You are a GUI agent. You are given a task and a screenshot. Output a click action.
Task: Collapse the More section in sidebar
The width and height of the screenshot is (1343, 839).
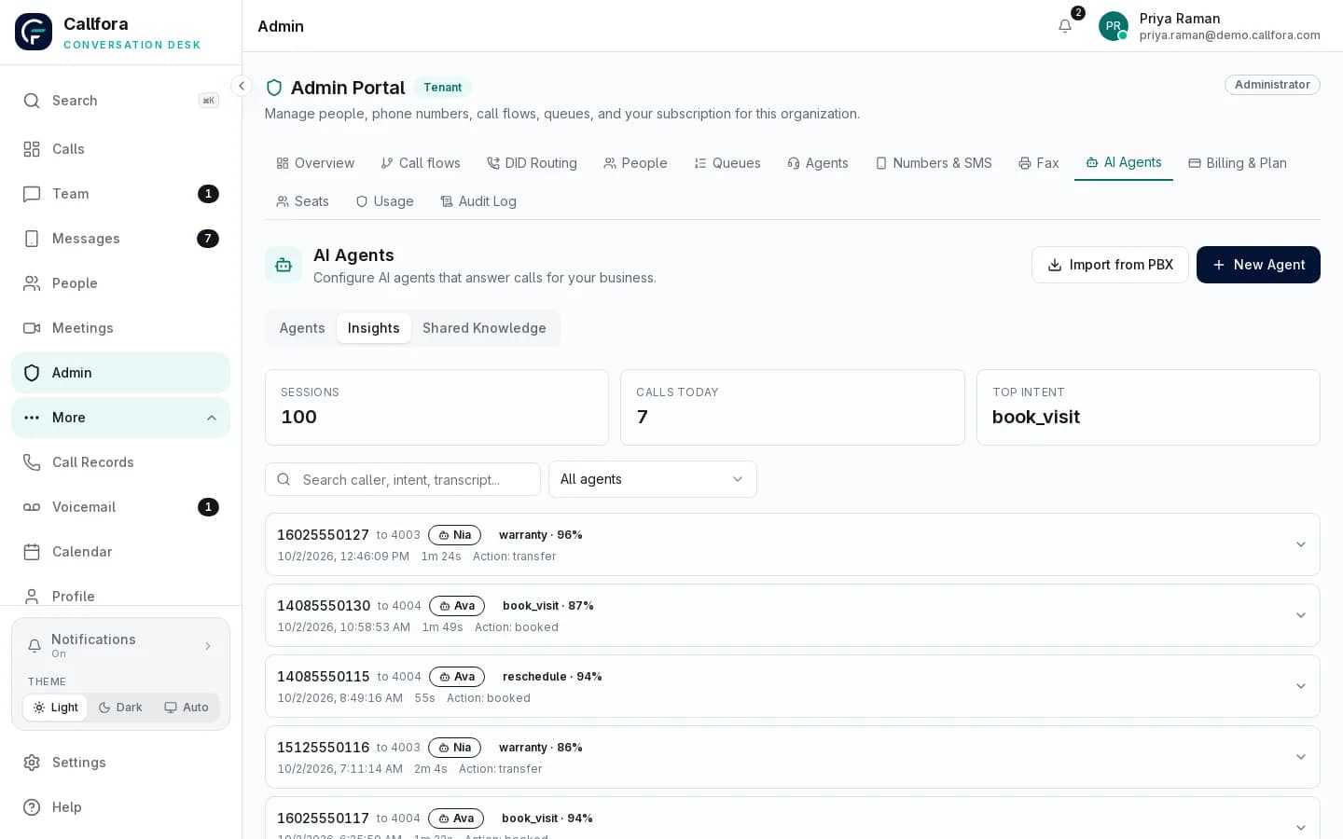(x=120, y=418)
